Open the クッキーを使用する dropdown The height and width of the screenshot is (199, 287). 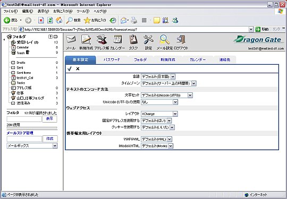tap(158, 127)
